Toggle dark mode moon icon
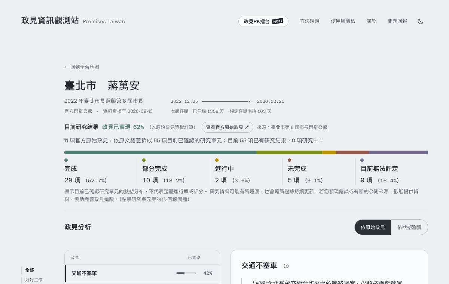This screenshot has width=449, height=284. coord(421,21)
